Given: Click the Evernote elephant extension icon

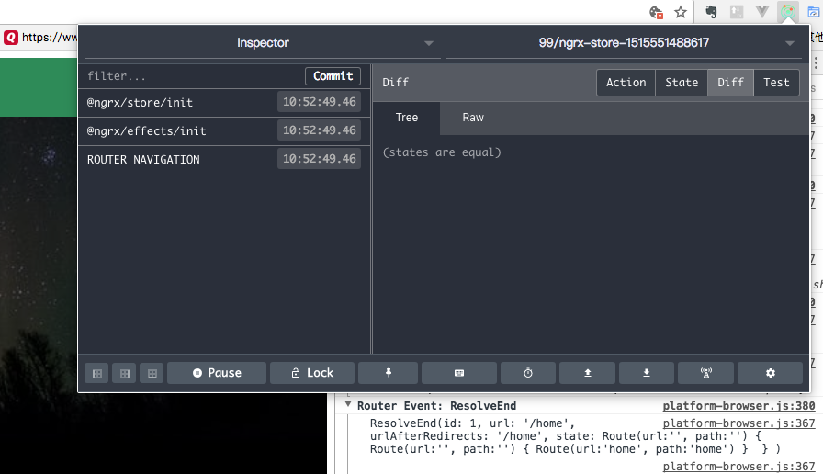Looking at the screenshot, I should click(x=711, y=12).
